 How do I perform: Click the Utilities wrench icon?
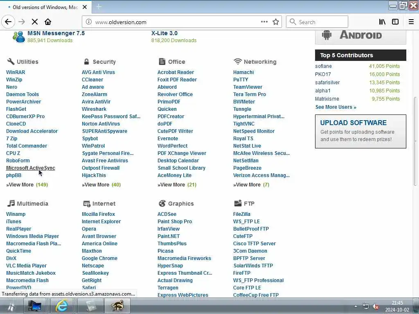(11, 62)
